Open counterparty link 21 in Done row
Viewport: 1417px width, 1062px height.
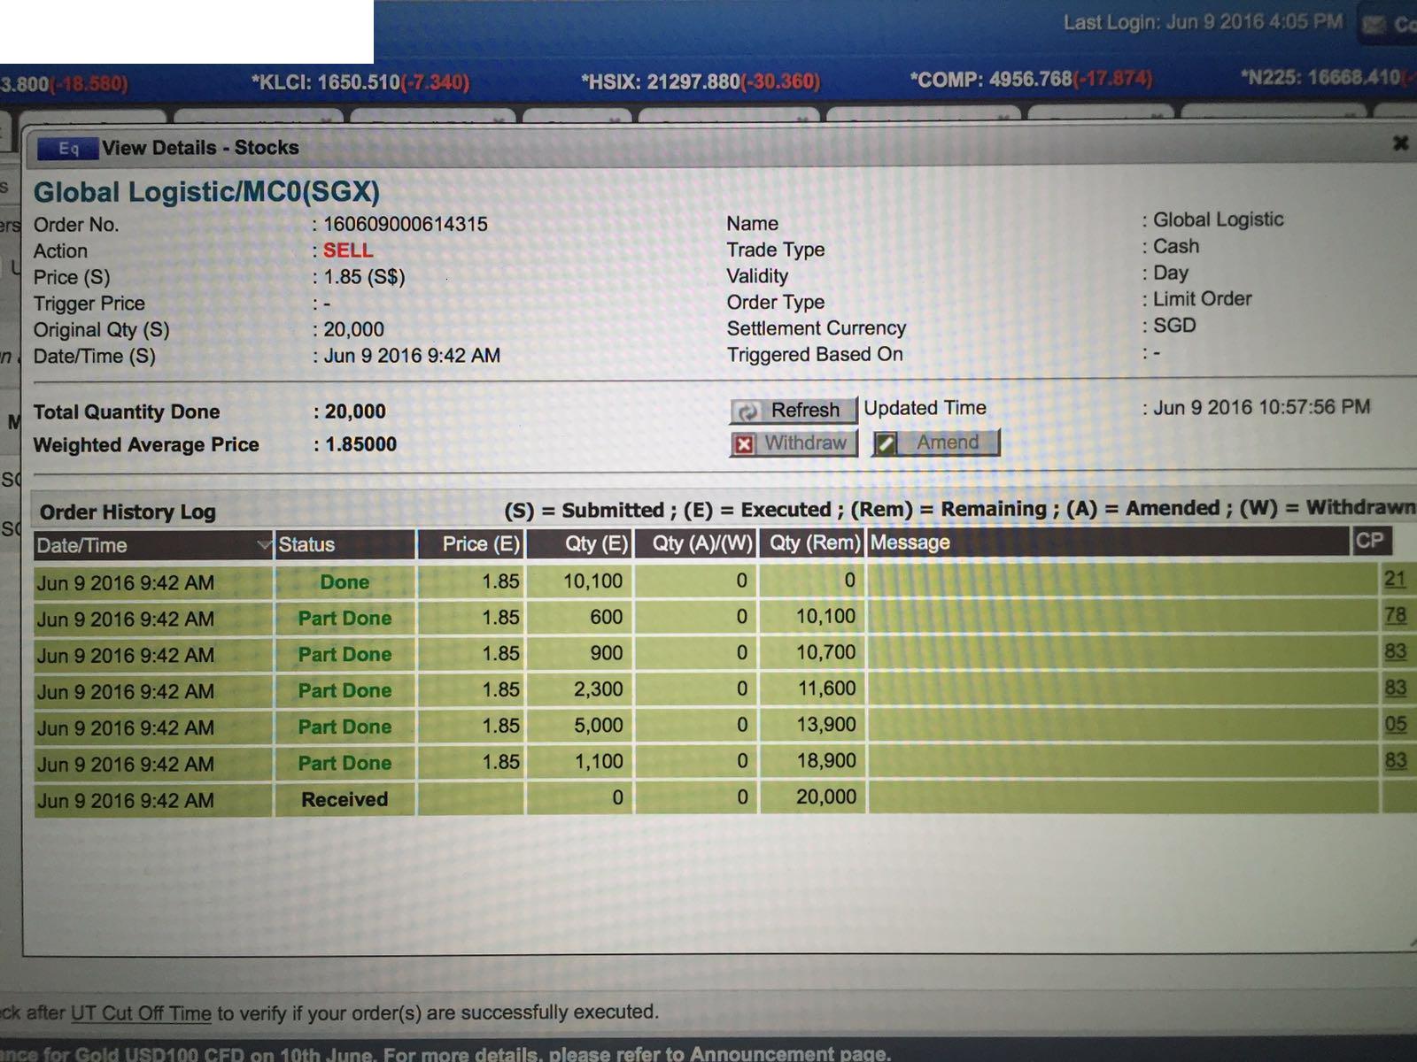(1395, 579)
